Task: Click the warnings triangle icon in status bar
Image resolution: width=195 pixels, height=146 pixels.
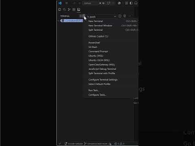Action: [121, 144]
